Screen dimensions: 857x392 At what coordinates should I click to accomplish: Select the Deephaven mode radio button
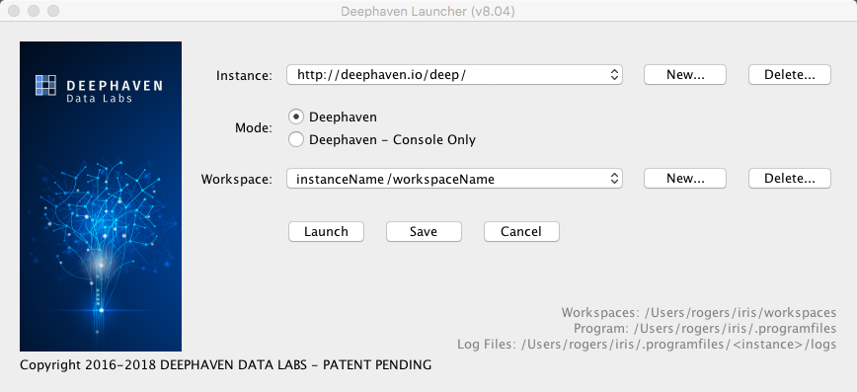click(x=295, y=117)
